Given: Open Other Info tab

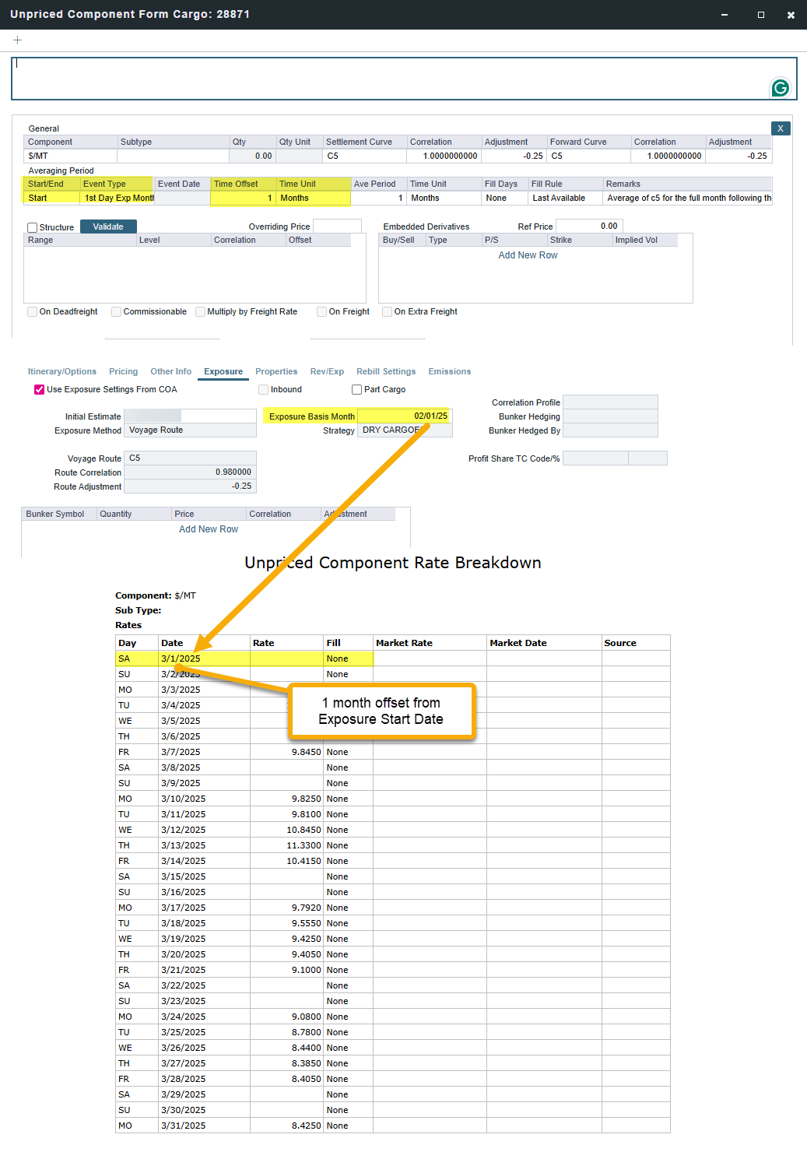Looking at the screenshot, I should point(170,371).
